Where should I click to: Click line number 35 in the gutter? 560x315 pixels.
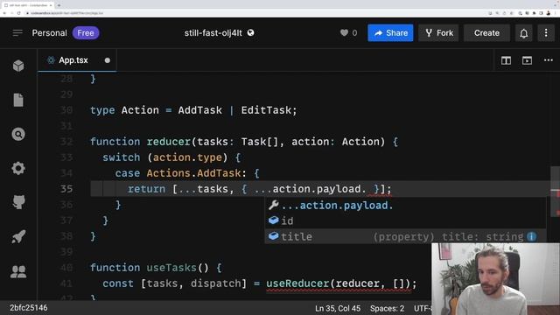pyautogui.click(x=66, y=189)
